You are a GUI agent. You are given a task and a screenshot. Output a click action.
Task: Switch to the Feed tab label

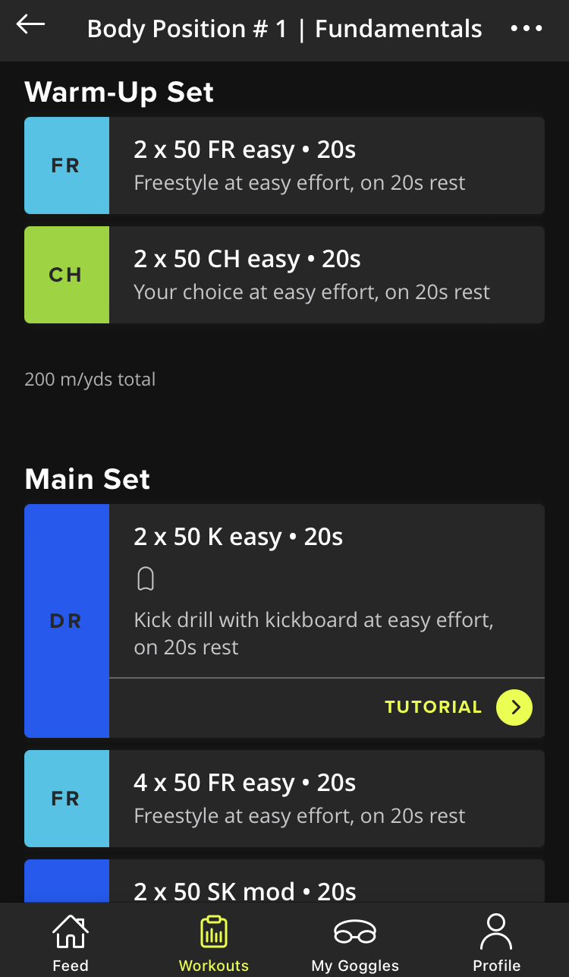[71, 966]
